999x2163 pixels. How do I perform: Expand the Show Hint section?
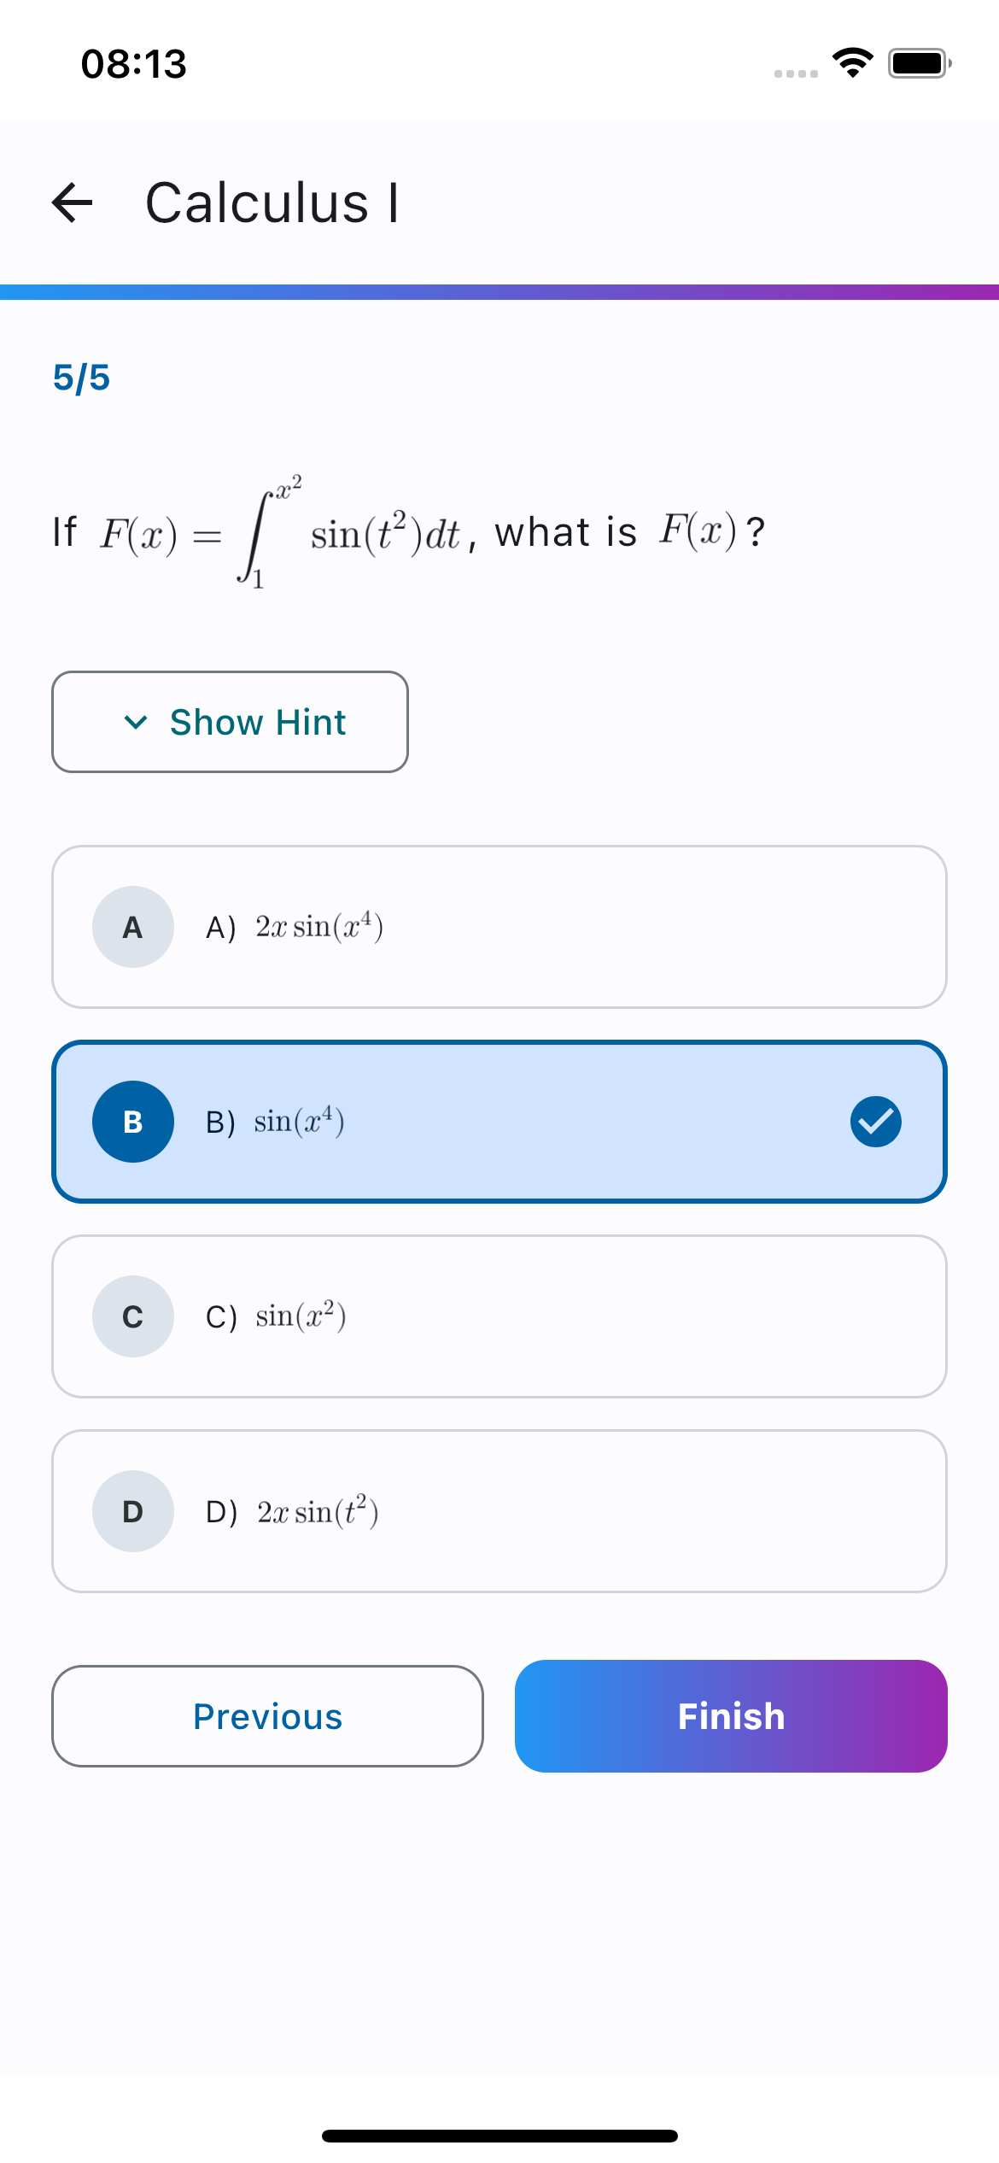point(229,722)
